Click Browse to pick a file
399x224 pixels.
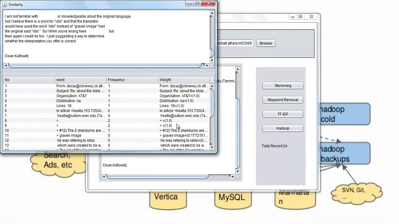pos(266,43)
